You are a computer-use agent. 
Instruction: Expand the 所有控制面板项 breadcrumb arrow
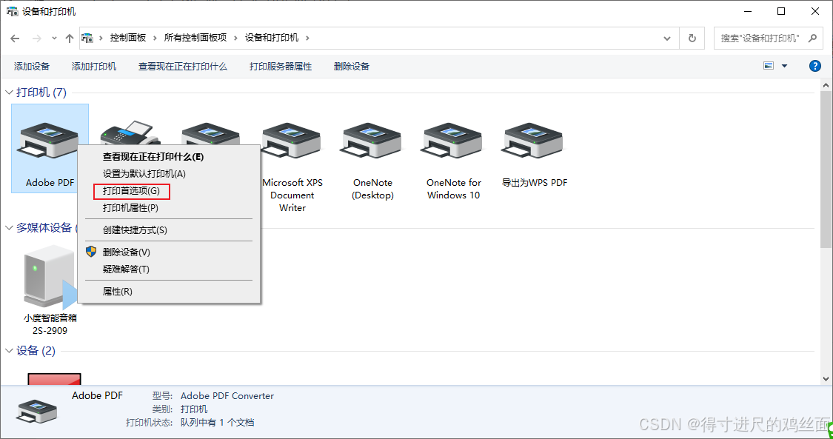[x=236, y=38]
